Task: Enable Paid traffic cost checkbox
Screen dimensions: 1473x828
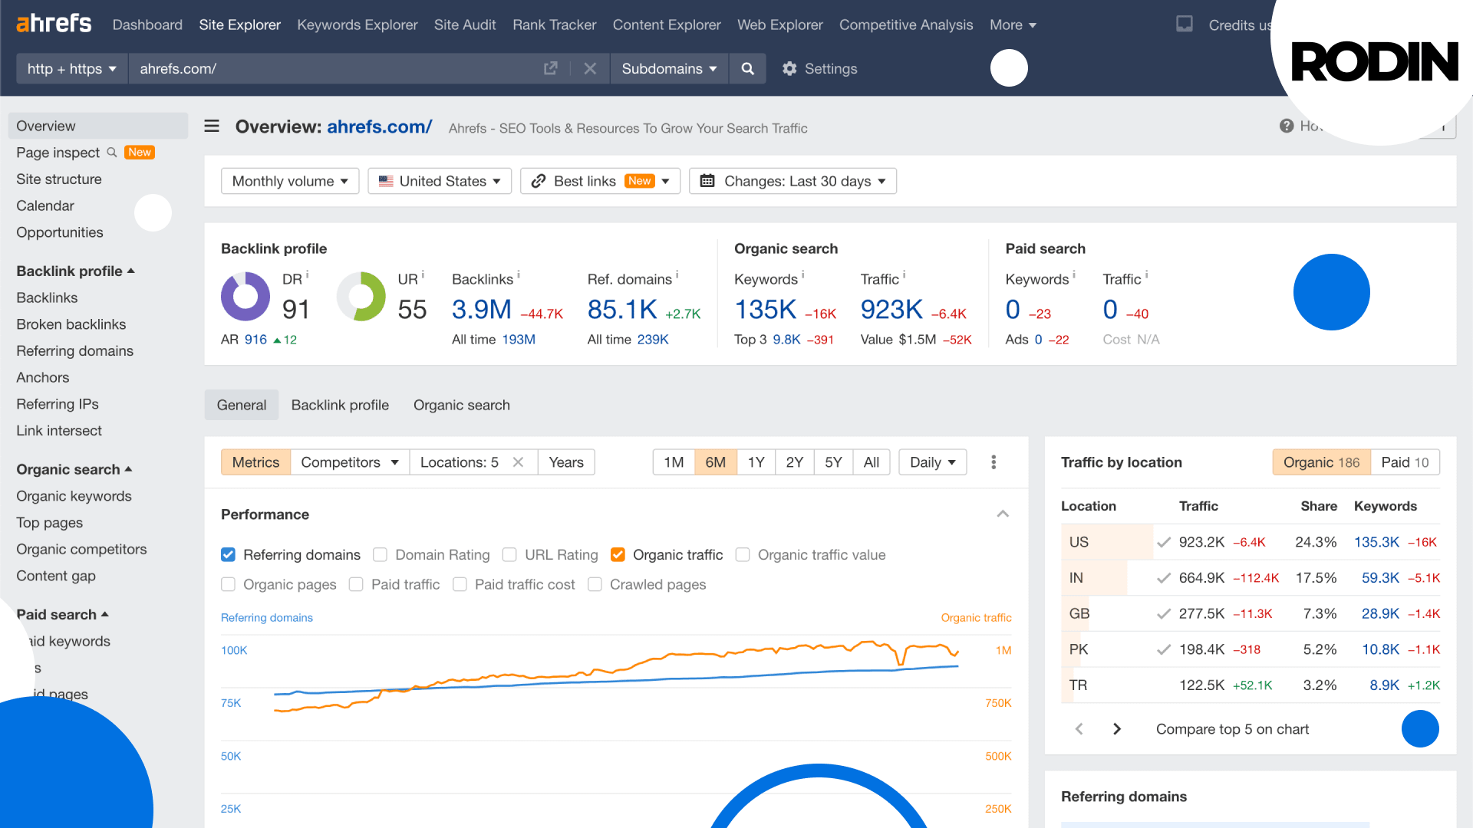Action: [x=460, y=584]
